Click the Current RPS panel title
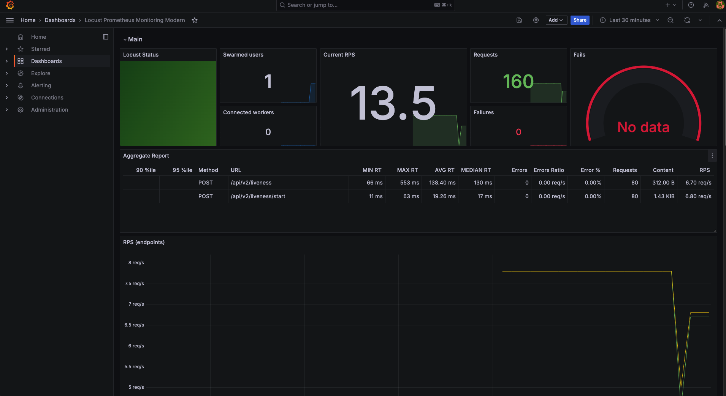The image size is (726, 396). point(339,55)
